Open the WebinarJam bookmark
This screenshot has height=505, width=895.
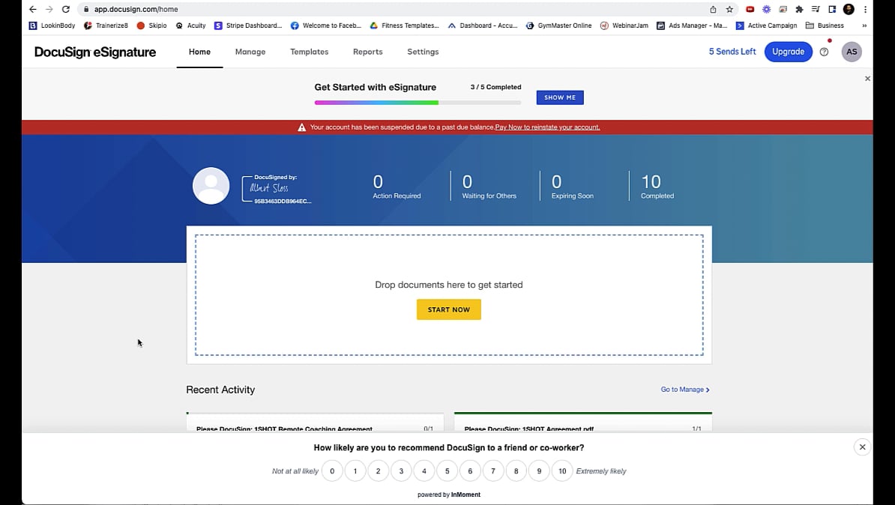pyautogui.click(x=624, y=25)
